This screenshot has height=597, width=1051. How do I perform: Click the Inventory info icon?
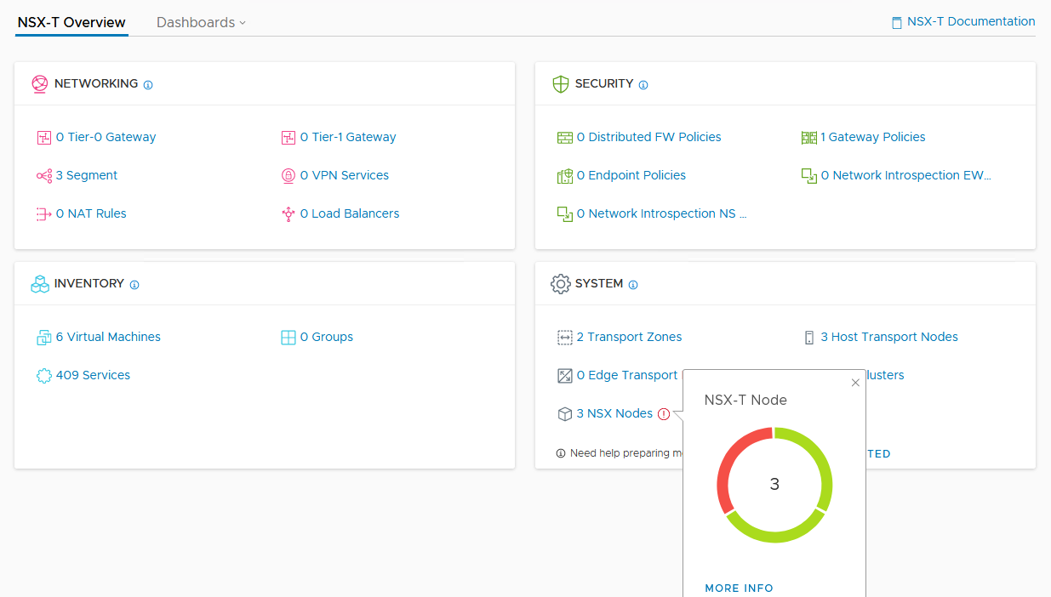pos(134,285)
